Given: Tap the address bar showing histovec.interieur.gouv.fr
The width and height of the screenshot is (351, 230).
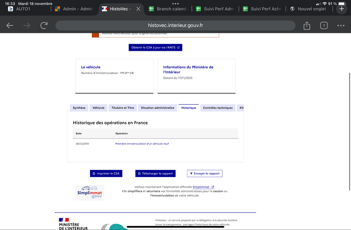Looking at the screenshot, I should pyautogui.click(x=175, y=25).
